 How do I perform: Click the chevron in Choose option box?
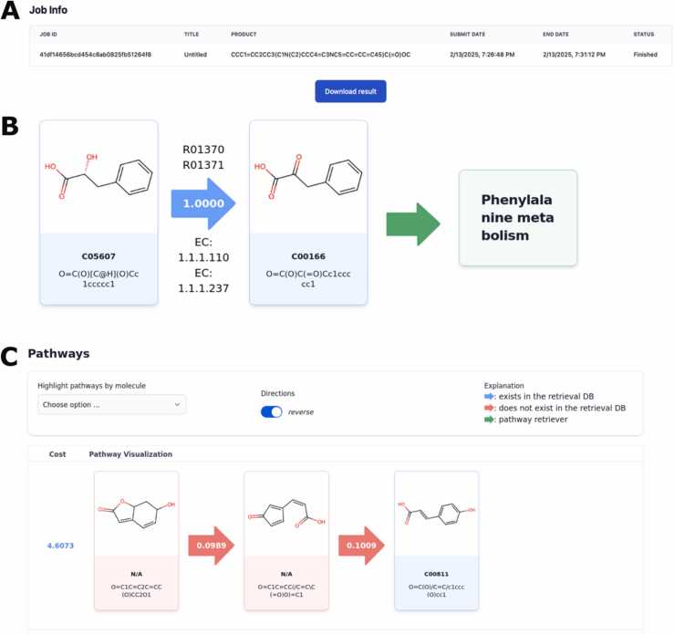pos(177,404)
